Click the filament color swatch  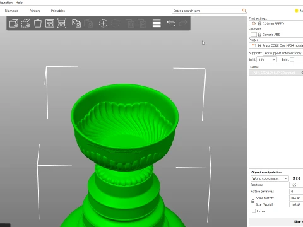coord(254,35)
